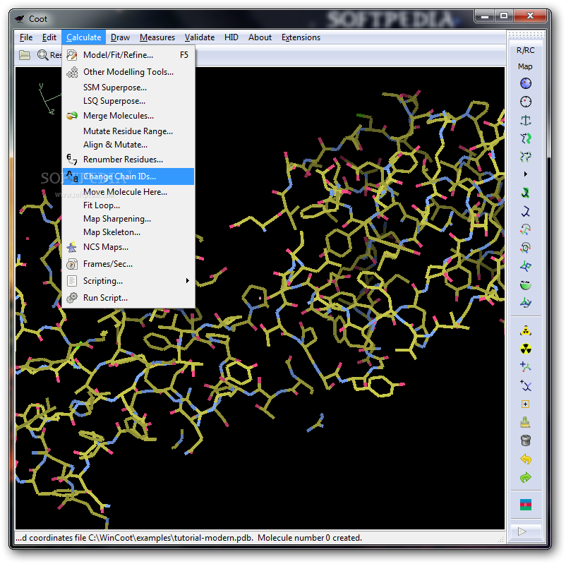Click the green Redo arrow
This screenshot has width=566, height=564.
pos(526,478)
